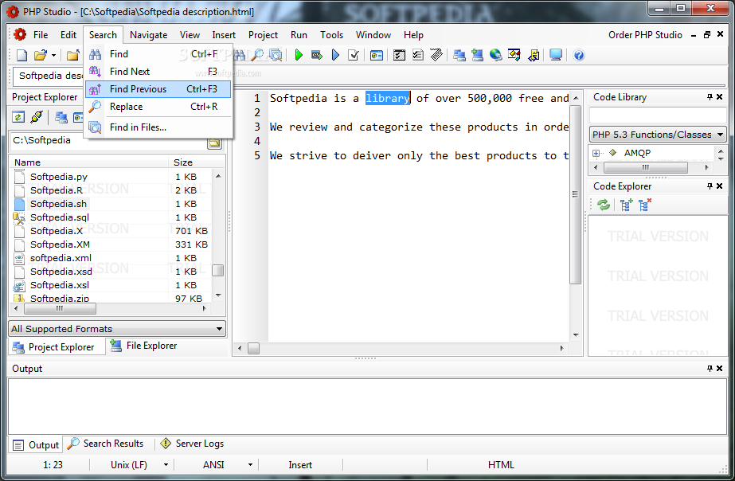Click the task list document icon
Screen dimensions: 735x481
pyautogui.click(x=417, y=55)
